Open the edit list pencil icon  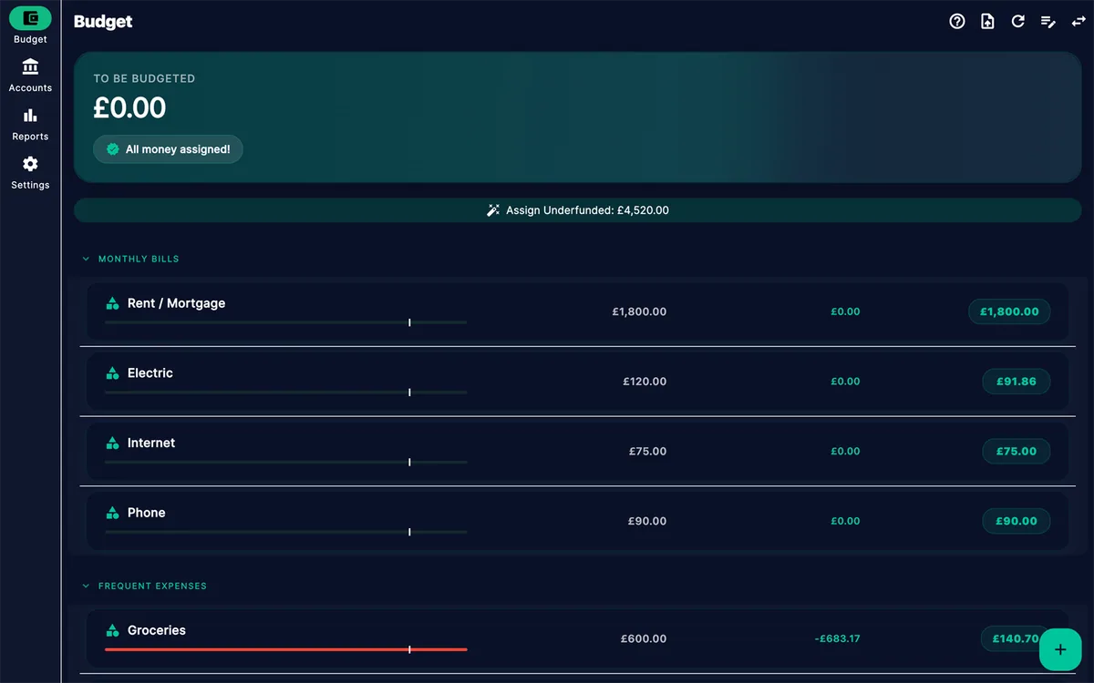coord(1048,21)
